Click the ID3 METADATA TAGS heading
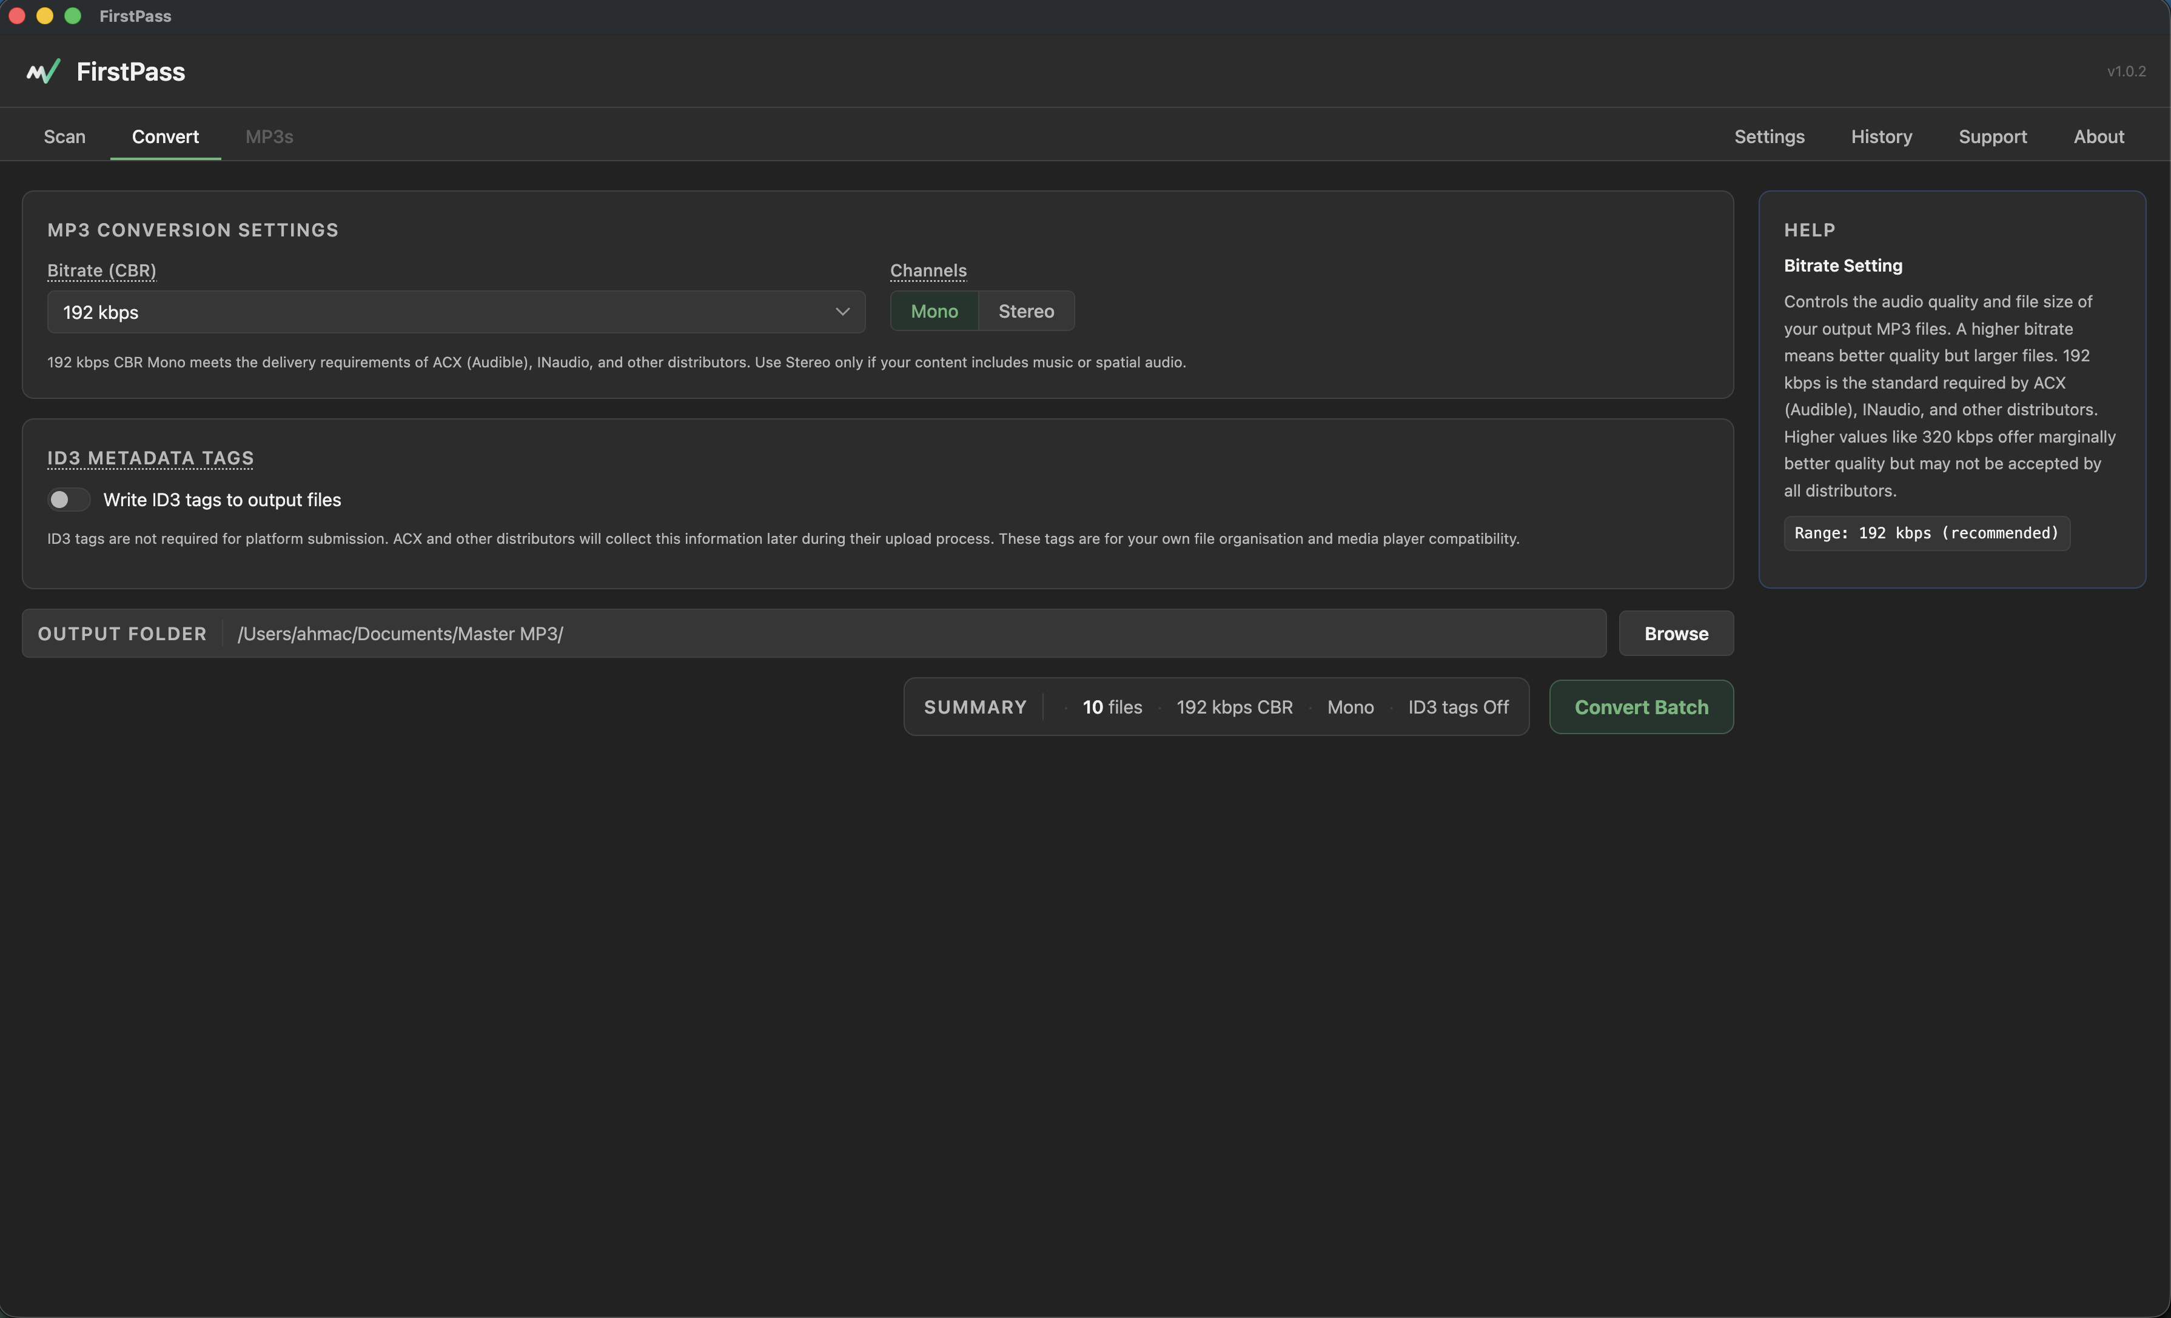2171x1318 pixels. pos(150,458)
